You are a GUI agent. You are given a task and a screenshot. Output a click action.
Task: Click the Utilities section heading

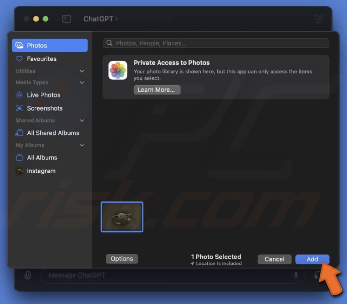click(x=25, y=71)
